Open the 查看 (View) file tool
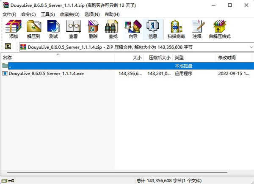Viewport: 254px width, 184px height. pyautogui.click(x=73, y=29)
